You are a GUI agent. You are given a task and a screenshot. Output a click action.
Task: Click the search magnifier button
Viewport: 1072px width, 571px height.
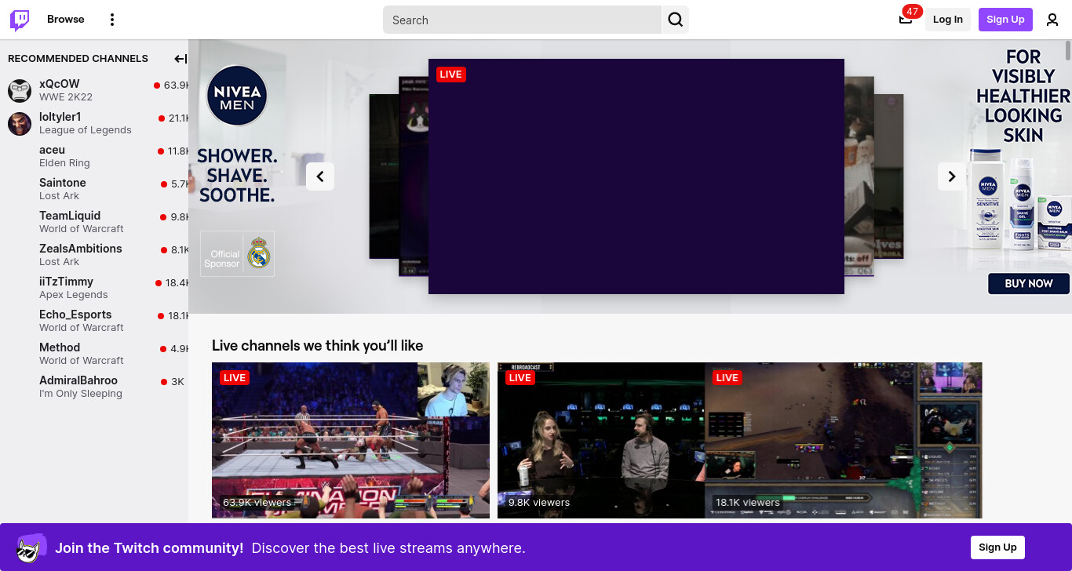tap(676, 20)
